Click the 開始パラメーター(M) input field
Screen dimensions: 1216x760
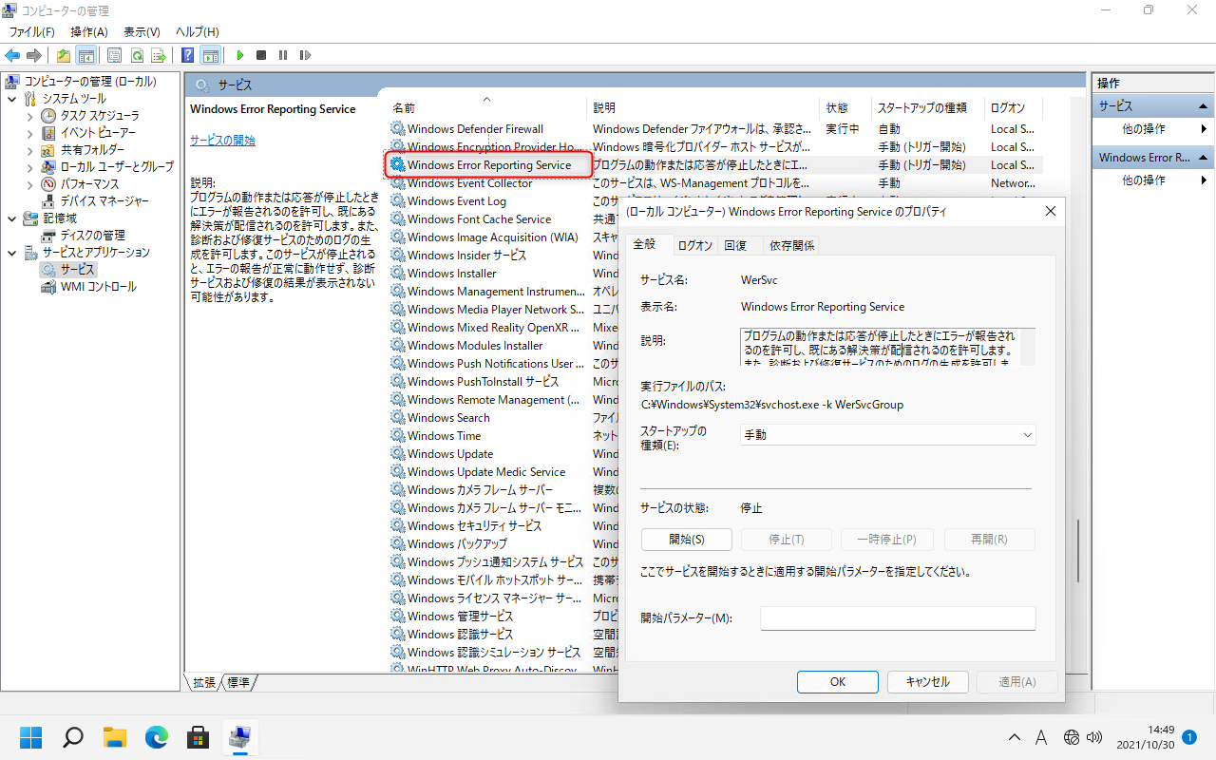coord(898,618)
